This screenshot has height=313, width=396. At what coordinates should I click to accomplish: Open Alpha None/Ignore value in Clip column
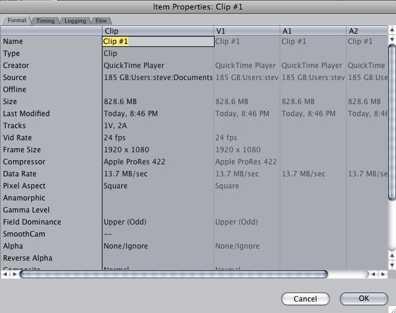point(125,246)
